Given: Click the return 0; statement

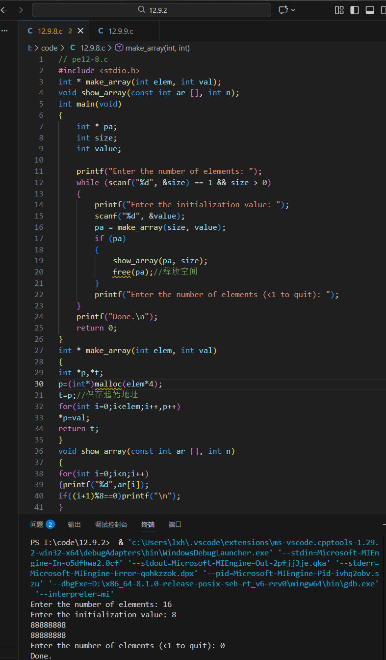Looking at the screenshot, I should pos(97,328).
